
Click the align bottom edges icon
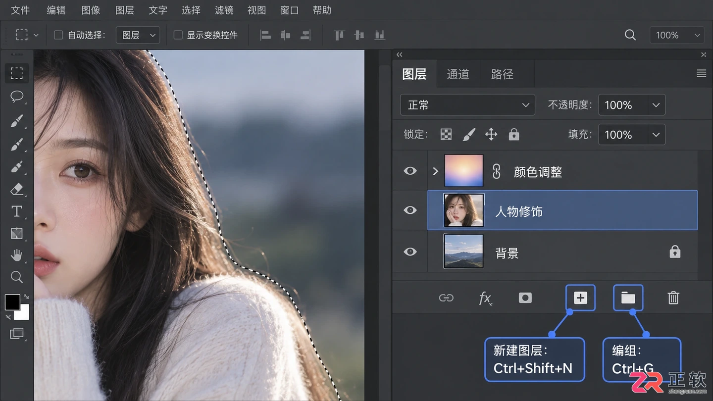380,35
